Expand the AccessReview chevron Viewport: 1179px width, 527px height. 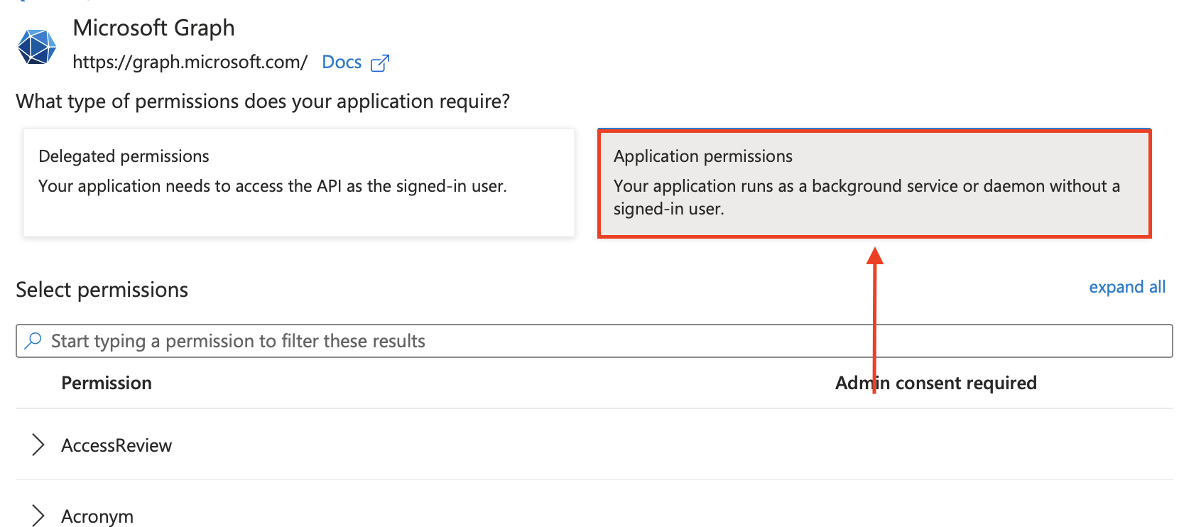[x=38, y=445]
